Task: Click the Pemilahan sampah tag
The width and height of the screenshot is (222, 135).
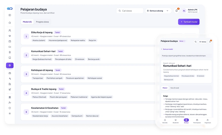Action: point(55,78)
